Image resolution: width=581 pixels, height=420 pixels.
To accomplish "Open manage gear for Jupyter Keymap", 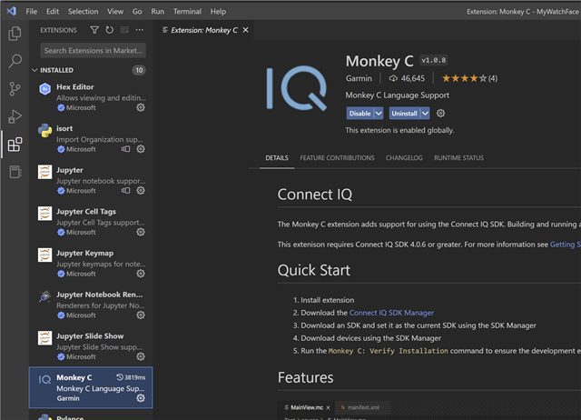I will (x=141, y=274).
